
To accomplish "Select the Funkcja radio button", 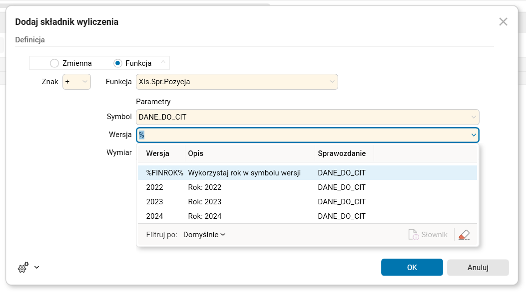I will click(x=118, y=63).
